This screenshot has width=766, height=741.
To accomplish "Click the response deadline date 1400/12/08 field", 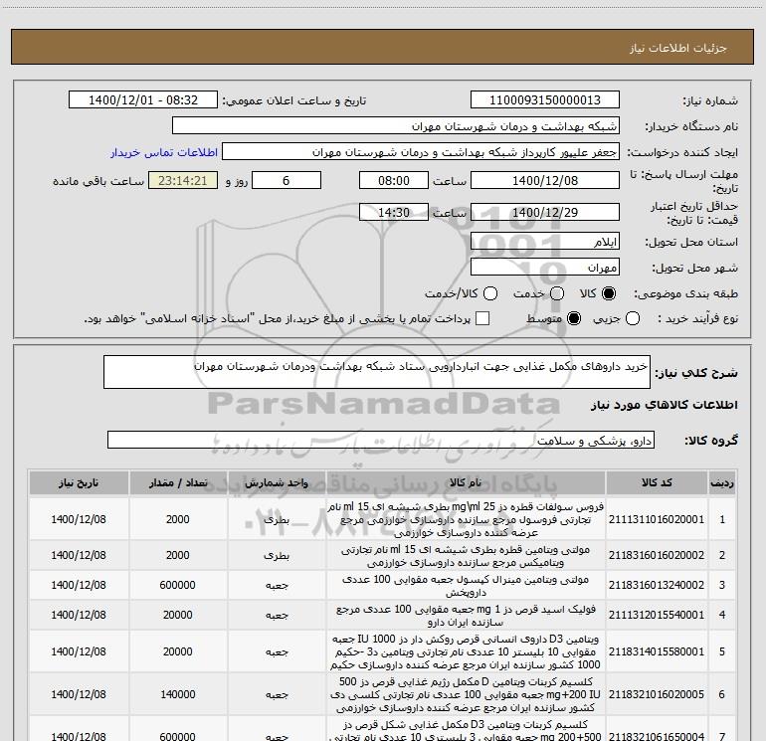I will click(545, 180).
